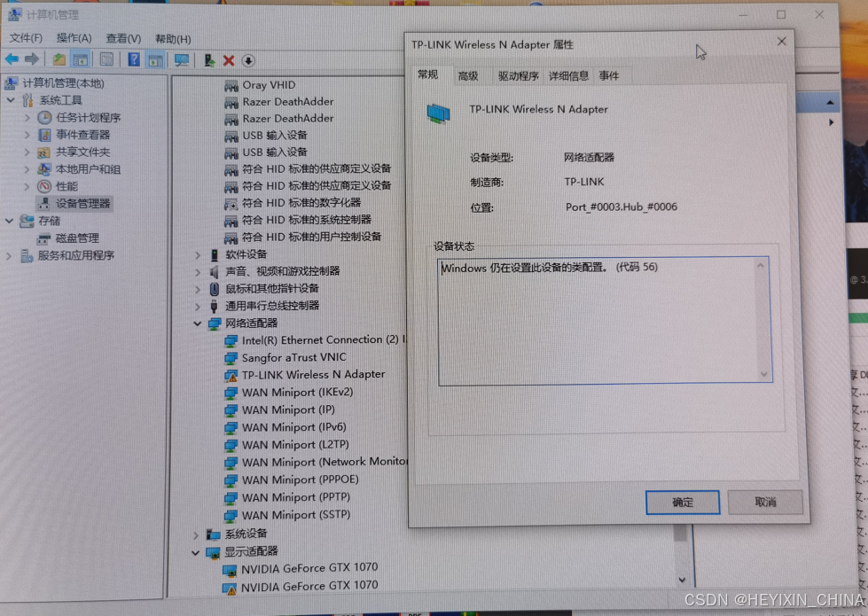Select 符合 HID 标准的系统控制器 device

(307, 220)
